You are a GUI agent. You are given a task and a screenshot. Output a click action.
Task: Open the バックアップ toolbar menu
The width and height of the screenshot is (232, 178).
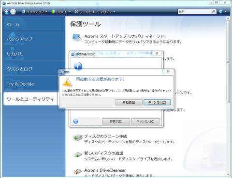(34, 12)
